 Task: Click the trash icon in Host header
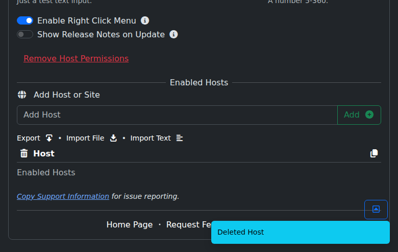point(24,153)
